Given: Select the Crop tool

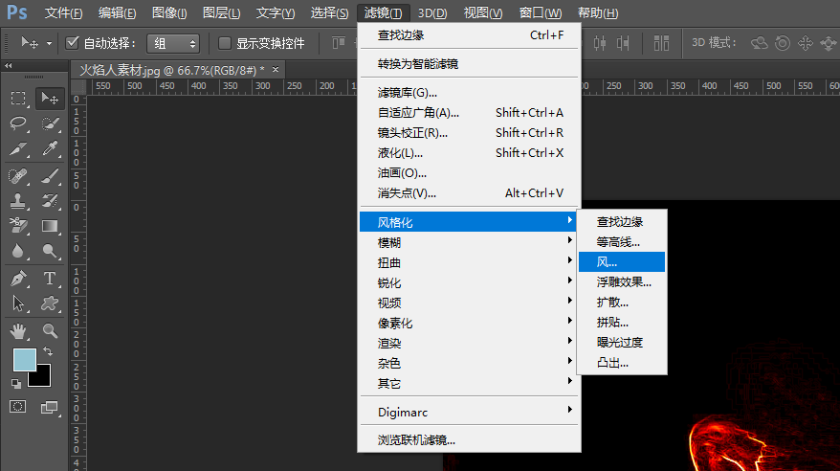Looking at the screenshot, I should [18, 147].
